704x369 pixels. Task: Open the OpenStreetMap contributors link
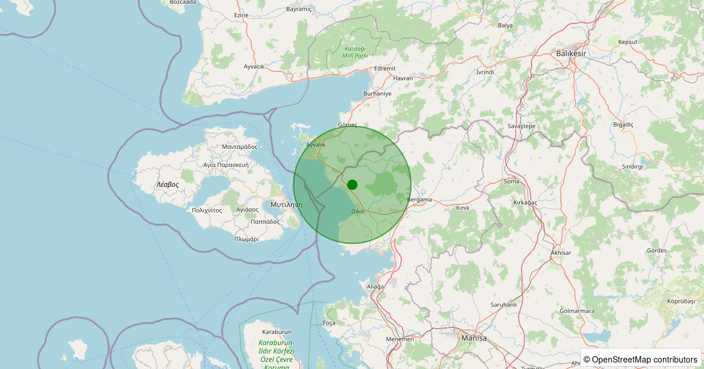(x=644, y=359)
